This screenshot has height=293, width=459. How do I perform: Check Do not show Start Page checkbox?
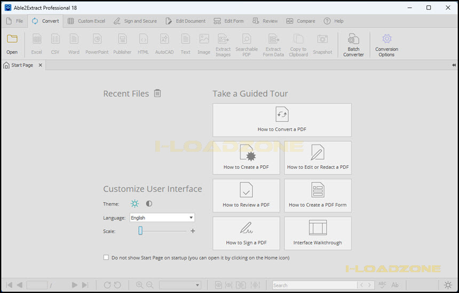click(106, 257)
